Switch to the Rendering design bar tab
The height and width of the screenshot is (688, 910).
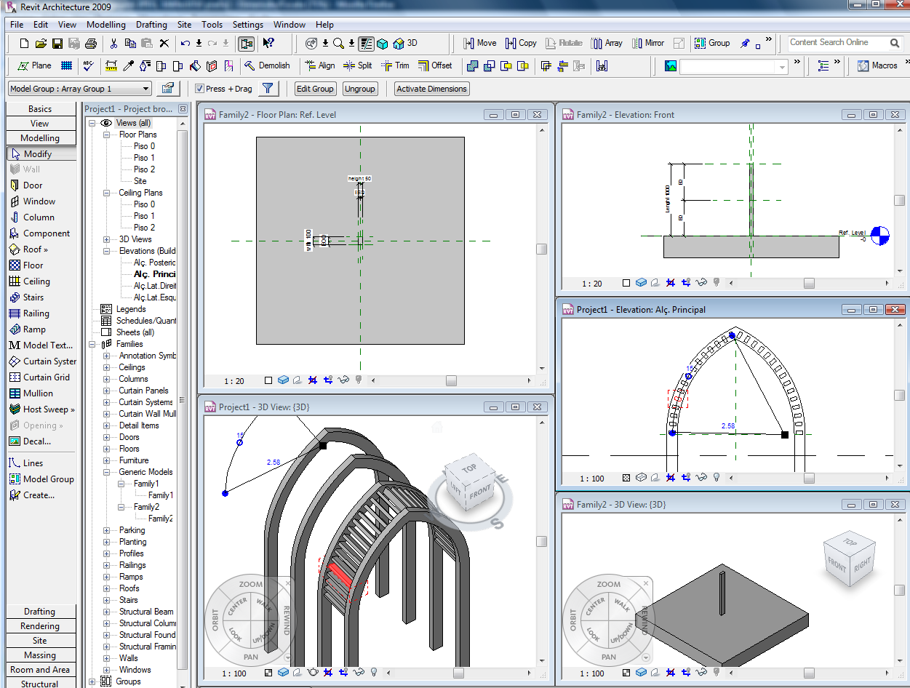40,626
